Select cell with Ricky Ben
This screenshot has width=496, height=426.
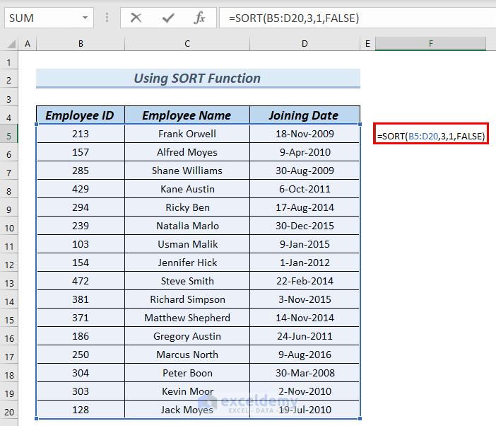pos(187,207)
